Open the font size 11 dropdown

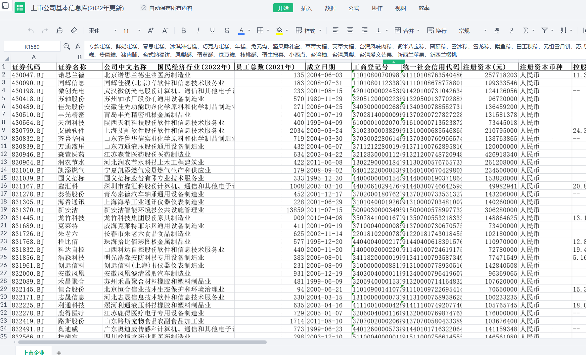click(x=132, y=31)
